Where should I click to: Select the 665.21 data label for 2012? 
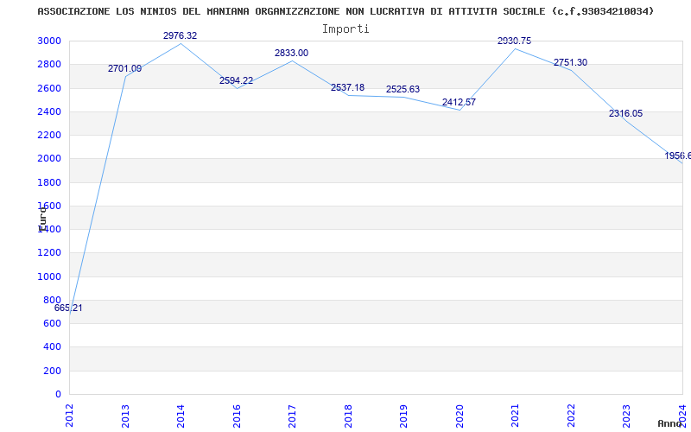point(68,308)
